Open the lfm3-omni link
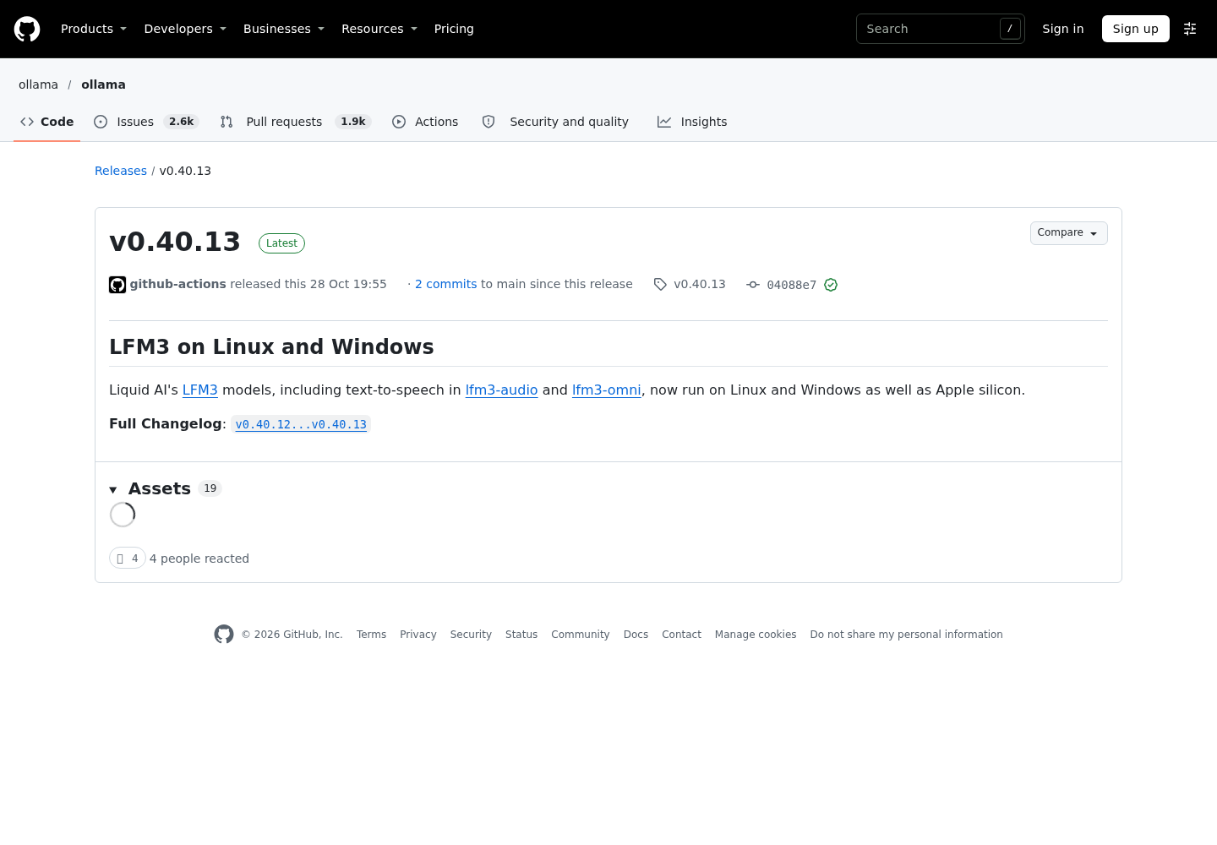1217x845 pixels. pos(607,390)
